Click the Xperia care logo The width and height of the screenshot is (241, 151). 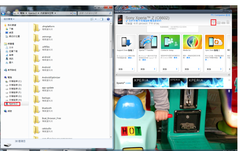pyautogui.click(x=124, y=83)
